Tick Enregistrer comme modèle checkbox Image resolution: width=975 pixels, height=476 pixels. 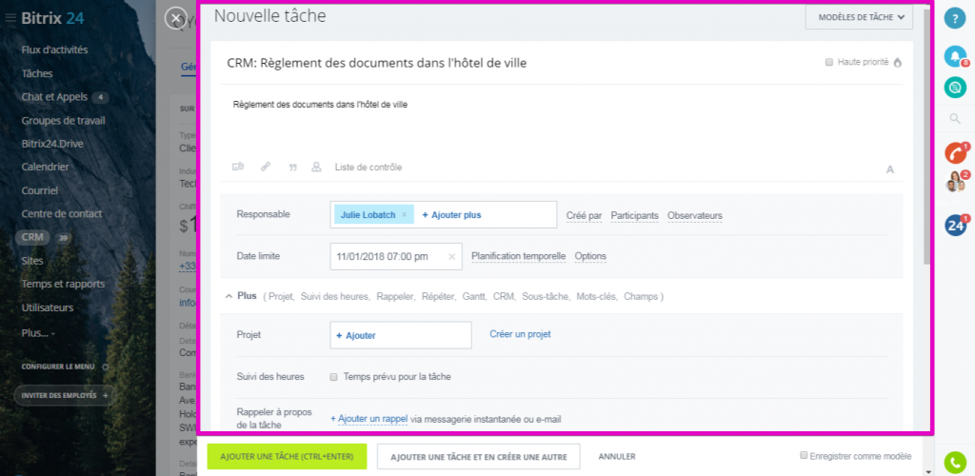click(x=804, y=455)
